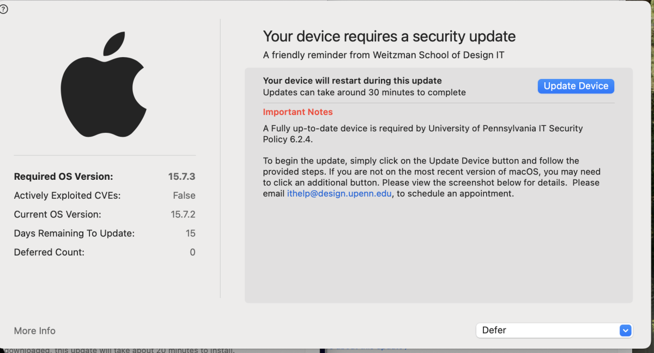Click the Days Remaining To Update count
This screenshot has height=353, width=654.
pos(191,233)
